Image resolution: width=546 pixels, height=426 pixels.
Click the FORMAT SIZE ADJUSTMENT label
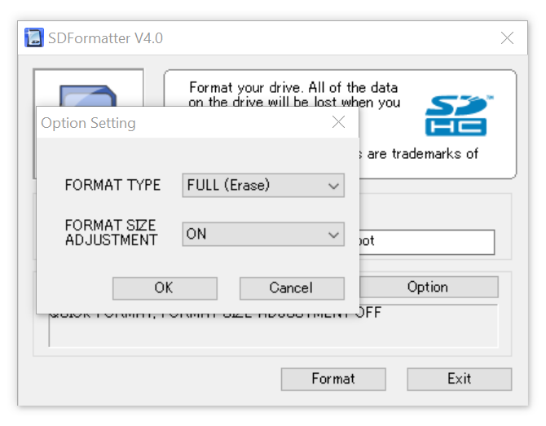click(111, 233)
